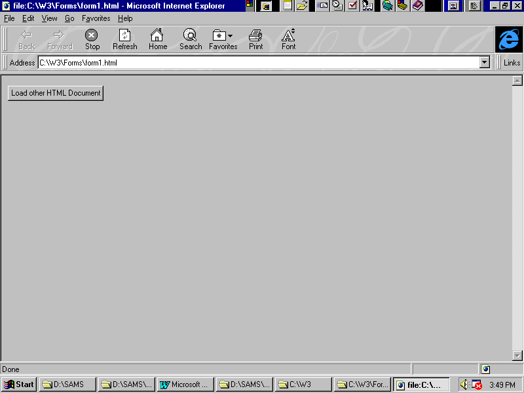Screen dimensions: 524x393
Task: Open the Help menu
Action: (124, 18)
